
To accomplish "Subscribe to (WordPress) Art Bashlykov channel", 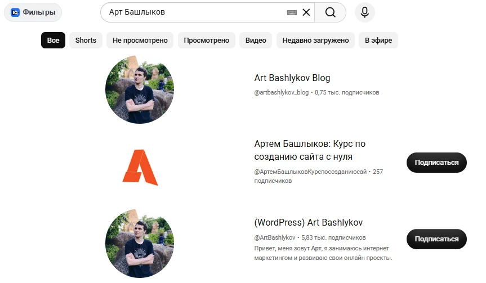I will pyautogui.click(x=436, y=239).
